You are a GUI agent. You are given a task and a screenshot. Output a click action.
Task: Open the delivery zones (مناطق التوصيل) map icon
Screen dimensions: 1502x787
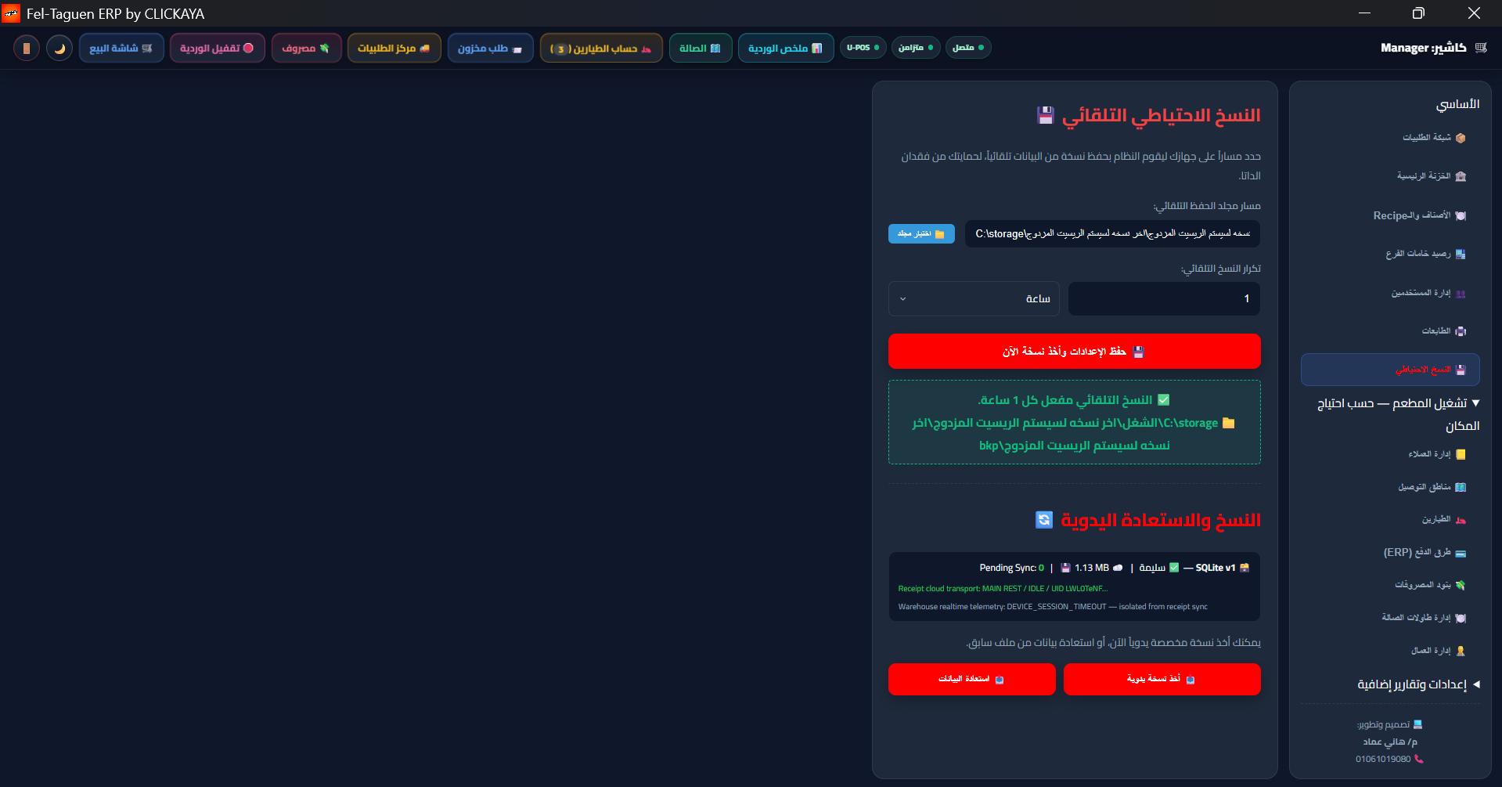click(1461, 487)
